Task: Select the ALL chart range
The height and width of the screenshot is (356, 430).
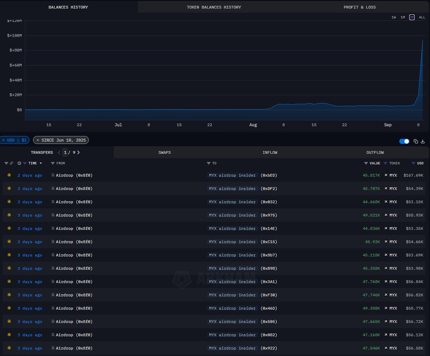Action: 422,17
